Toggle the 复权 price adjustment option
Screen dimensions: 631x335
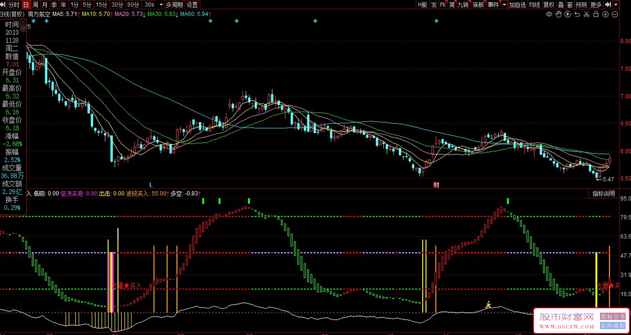point(548,5)
